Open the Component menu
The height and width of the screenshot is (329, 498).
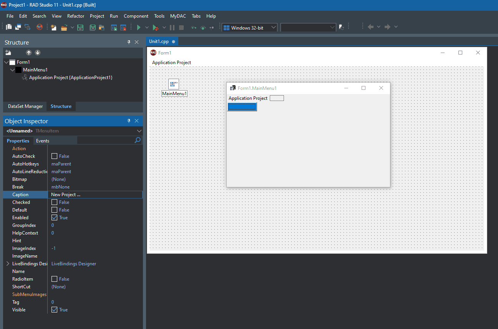136,16
